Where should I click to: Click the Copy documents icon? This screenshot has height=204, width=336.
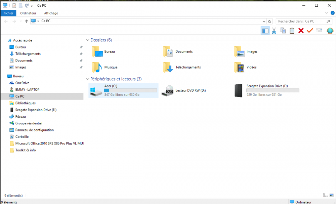tap(283, 31)
